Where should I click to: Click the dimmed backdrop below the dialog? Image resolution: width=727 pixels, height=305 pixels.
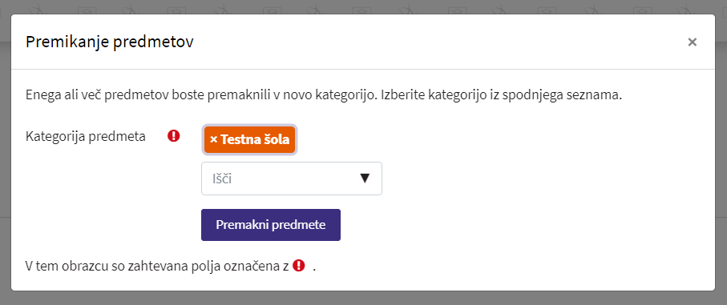pyautogui.click(x=364, y=299)
